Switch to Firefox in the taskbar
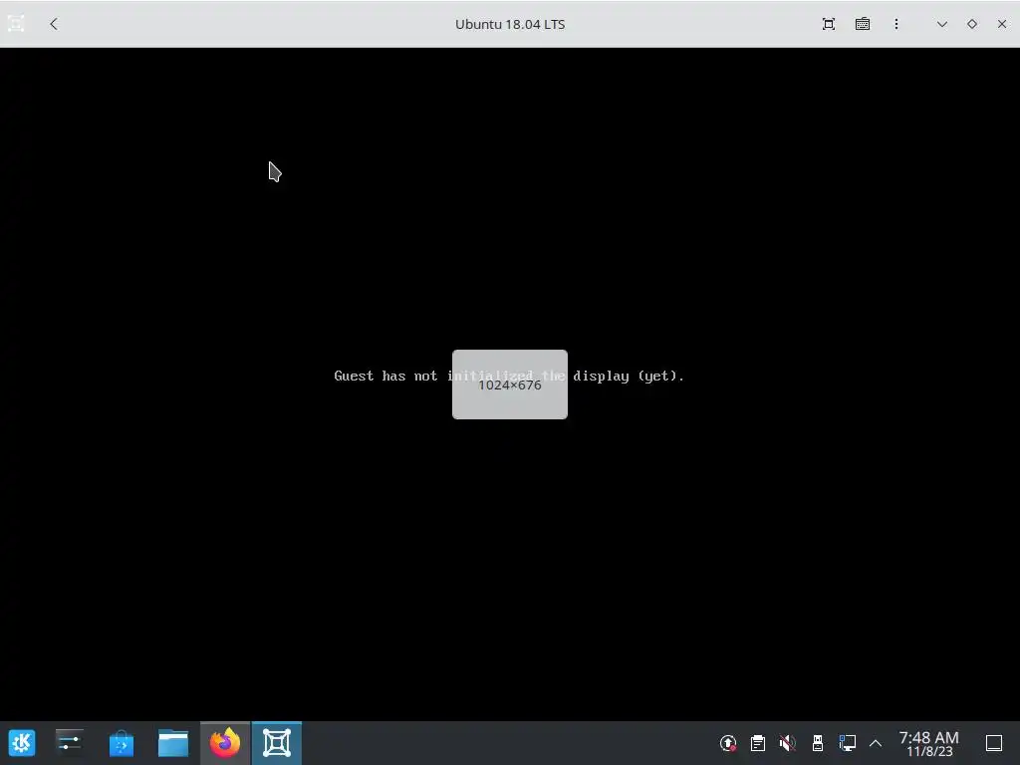This screenshot has height=765, width=1020. tap(225, 743)
